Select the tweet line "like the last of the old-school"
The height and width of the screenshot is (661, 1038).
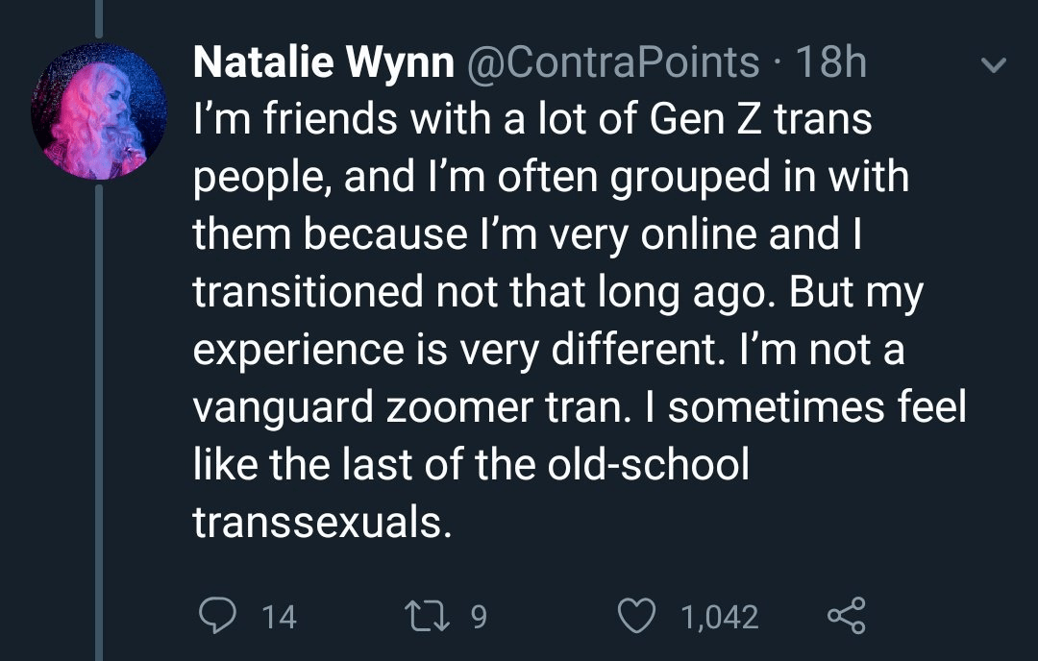471,463
